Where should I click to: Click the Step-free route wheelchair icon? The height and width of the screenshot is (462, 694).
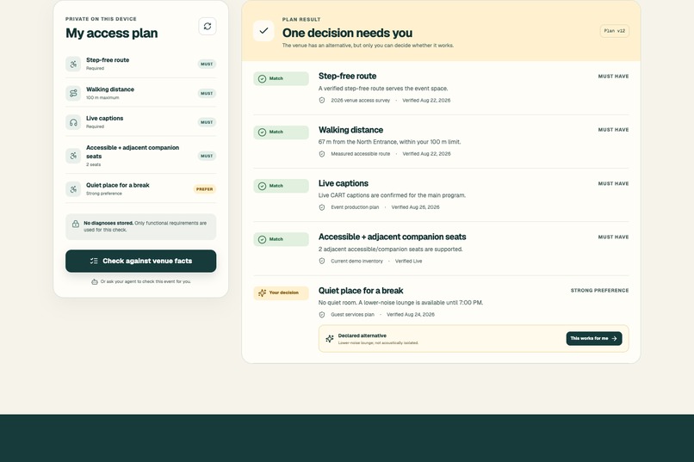73,65
